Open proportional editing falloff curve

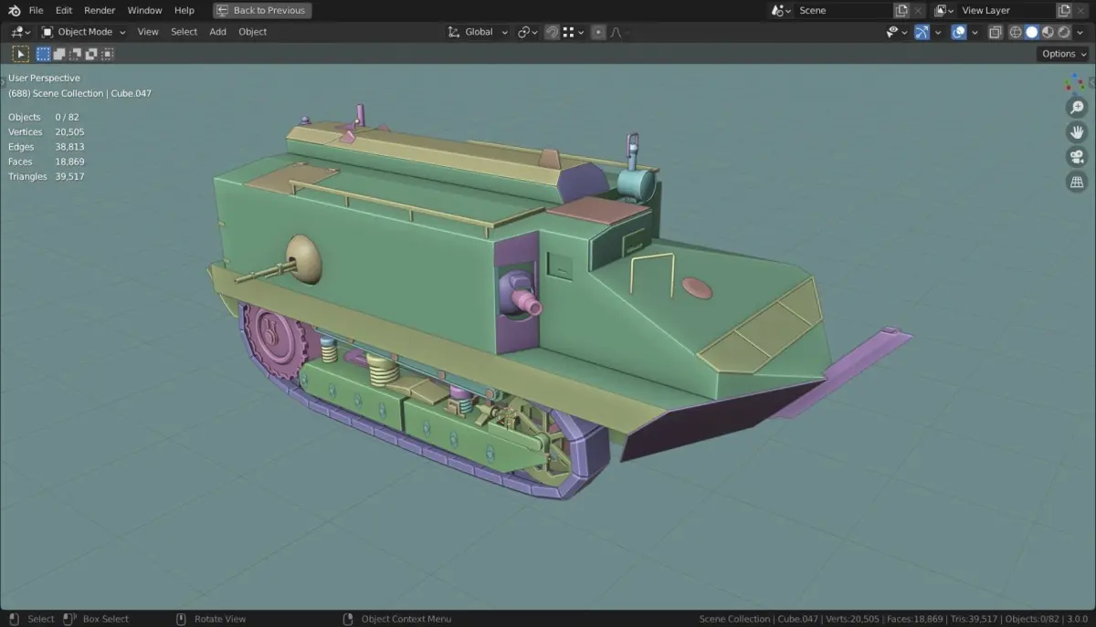616,32
